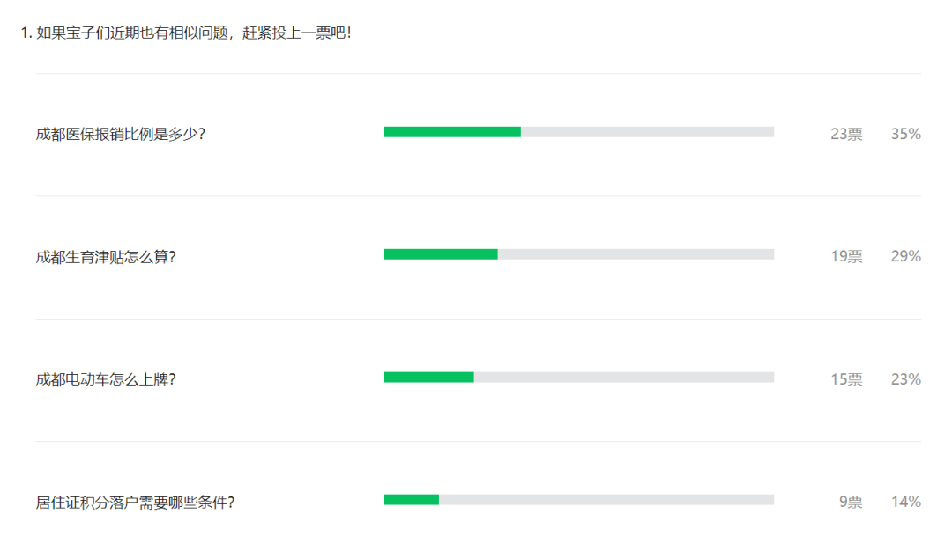This screenshot has height=551, width=952.
Task: Click the green progress bar with 29%
Action: [441, 254]
